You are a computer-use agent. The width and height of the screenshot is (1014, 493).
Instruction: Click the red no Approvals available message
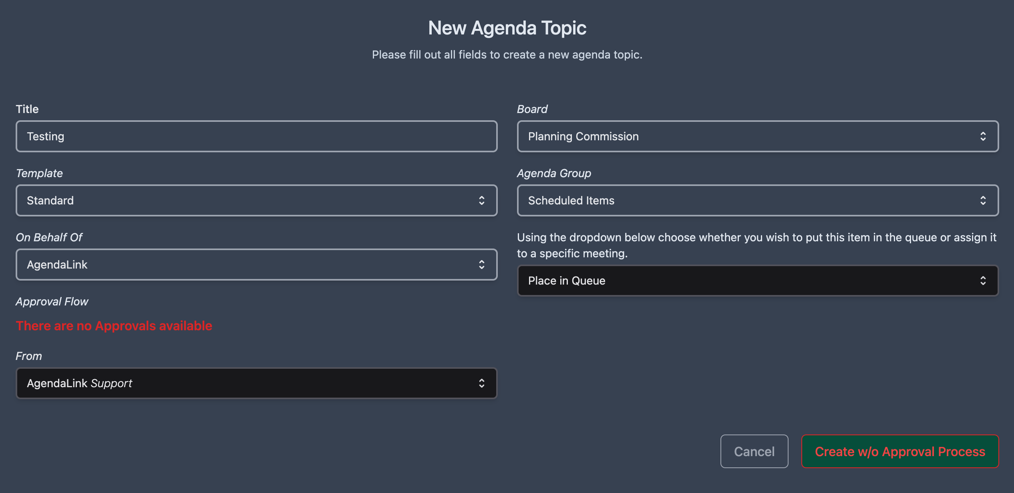coord(114,326)
